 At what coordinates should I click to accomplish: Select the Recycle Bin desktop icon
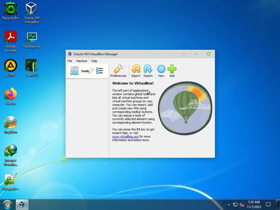point(11,11)
